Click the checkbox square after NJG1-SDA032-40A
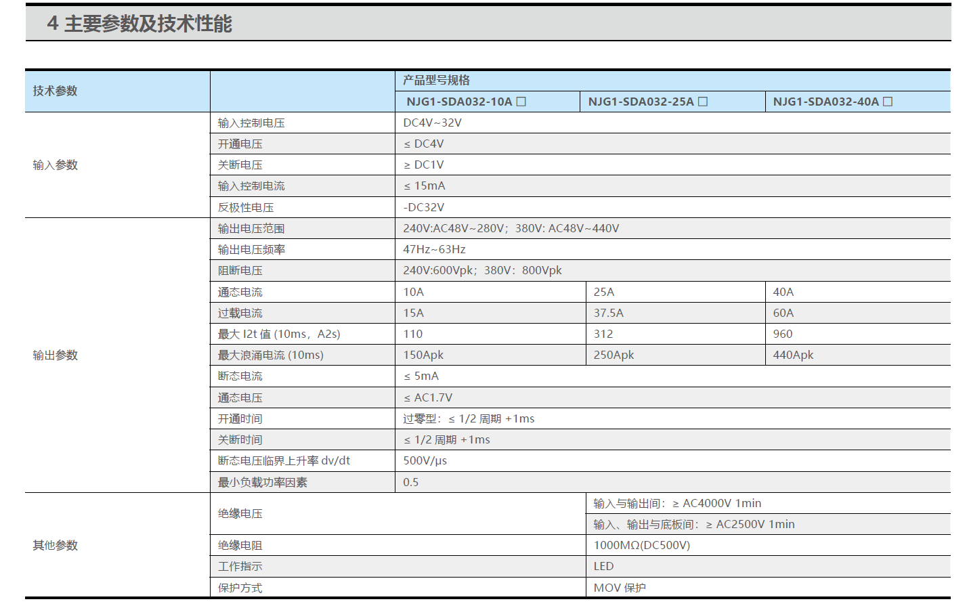Viewport: 967px width, 608px height. [888, 102]
